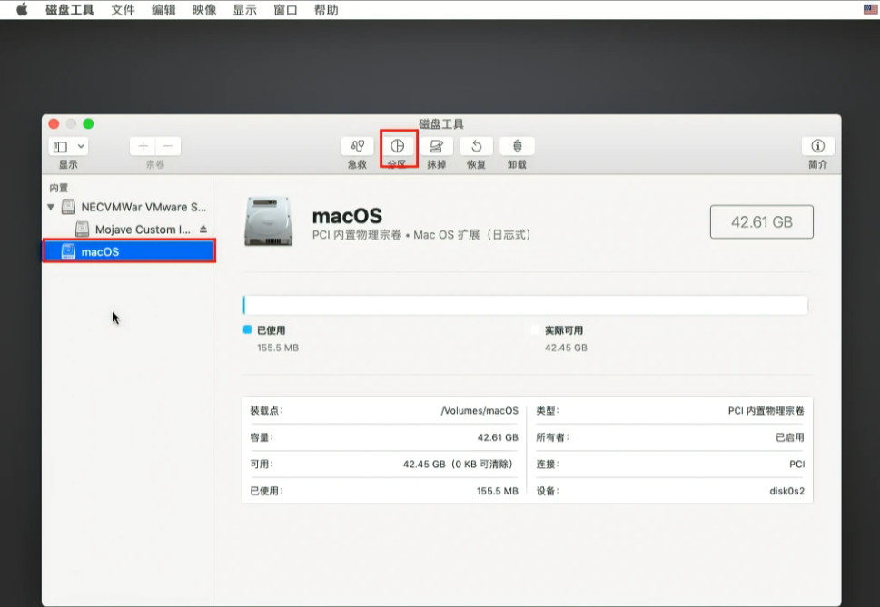Click the blue 已使用 color swatch
Image resolution: width=880 pixels, height=607 pixels.
coord(247,329)
